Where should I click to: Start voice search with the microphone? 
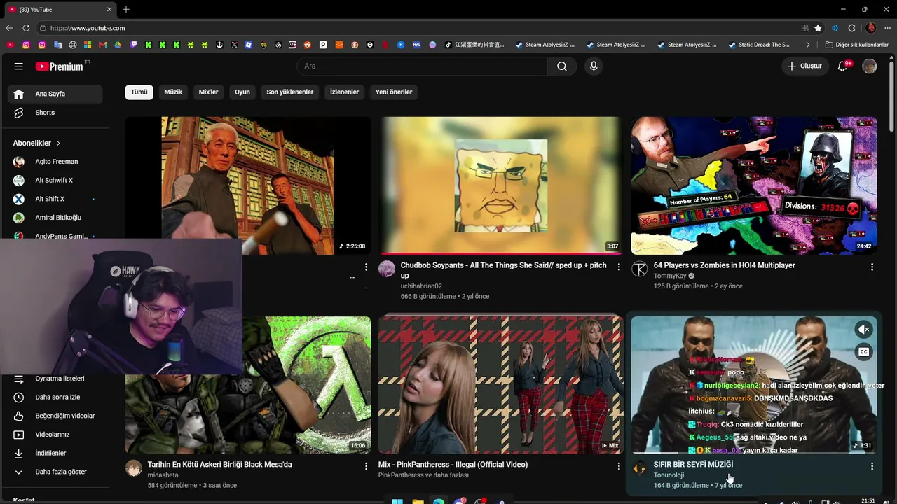coord(594,66)
